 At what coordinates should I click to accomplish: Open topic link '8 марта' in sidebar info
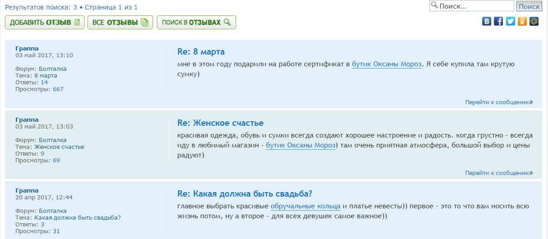pos(46,75)
